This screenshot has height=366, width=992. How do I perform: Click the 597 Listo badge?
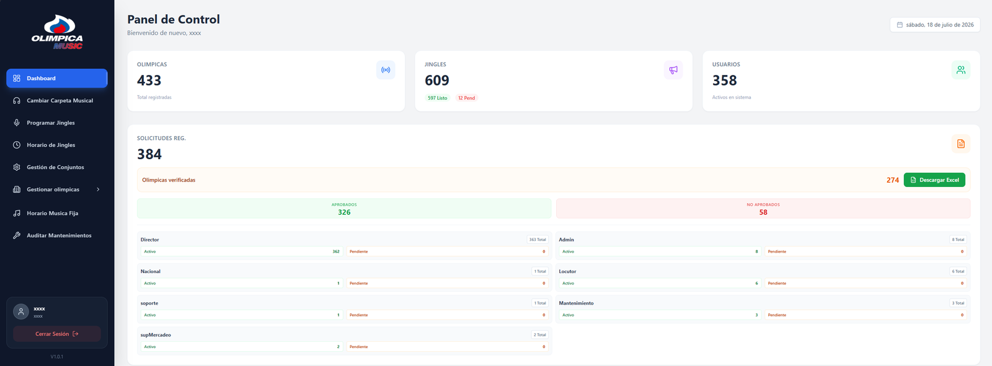pyautogui.click(x=437, y=98)
